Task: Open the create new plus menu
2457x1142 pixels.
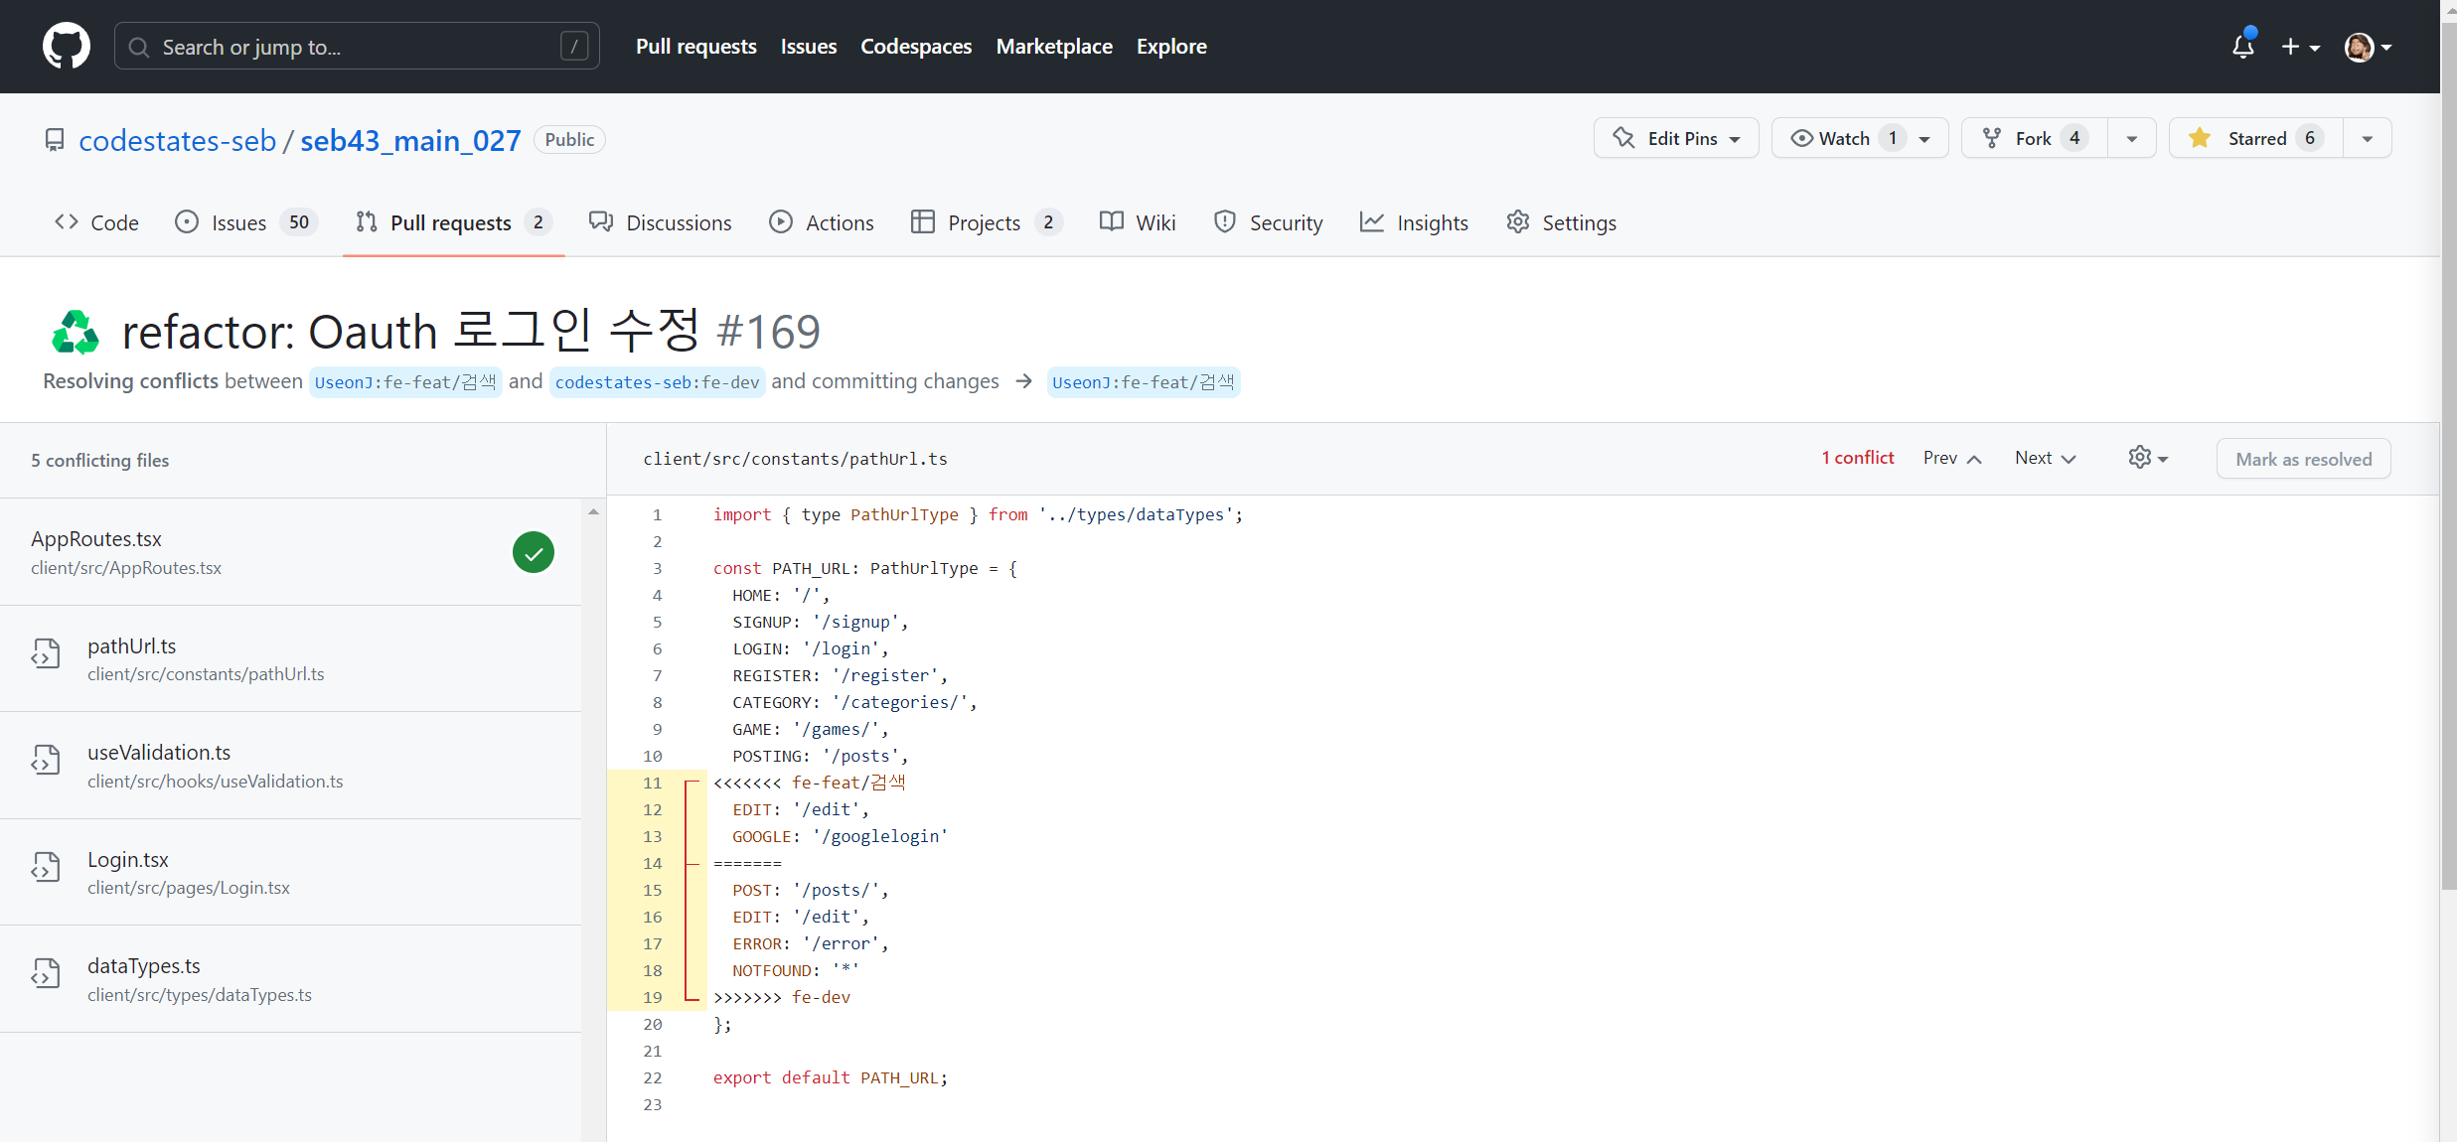Action: tap(2299, 47)
